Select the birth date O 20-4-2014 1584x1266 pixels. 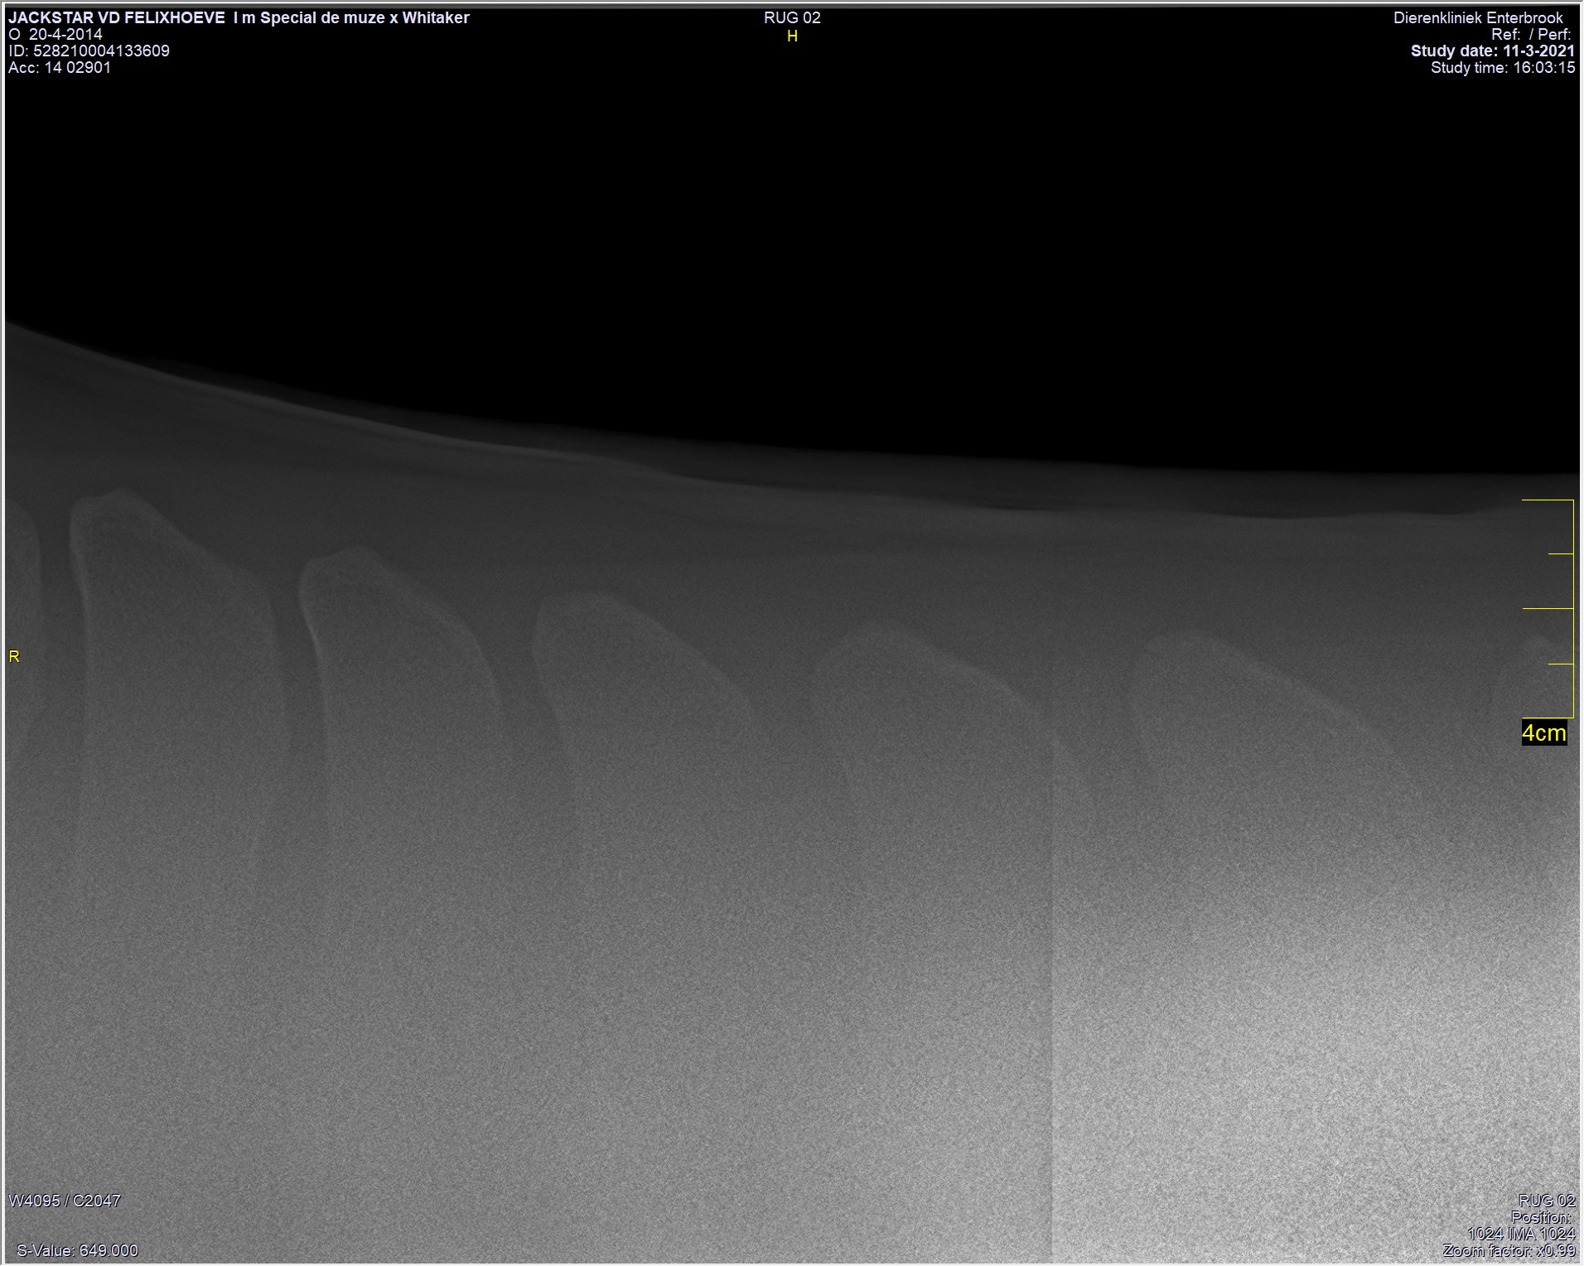(56, 35)
